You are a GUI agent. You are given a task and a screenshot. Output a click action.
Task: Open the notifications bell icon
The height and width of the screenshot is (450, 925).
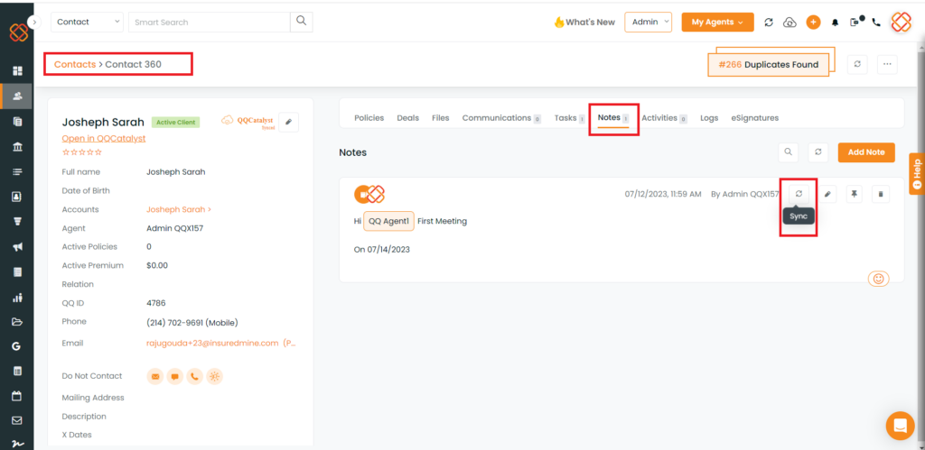coord(835,23)
